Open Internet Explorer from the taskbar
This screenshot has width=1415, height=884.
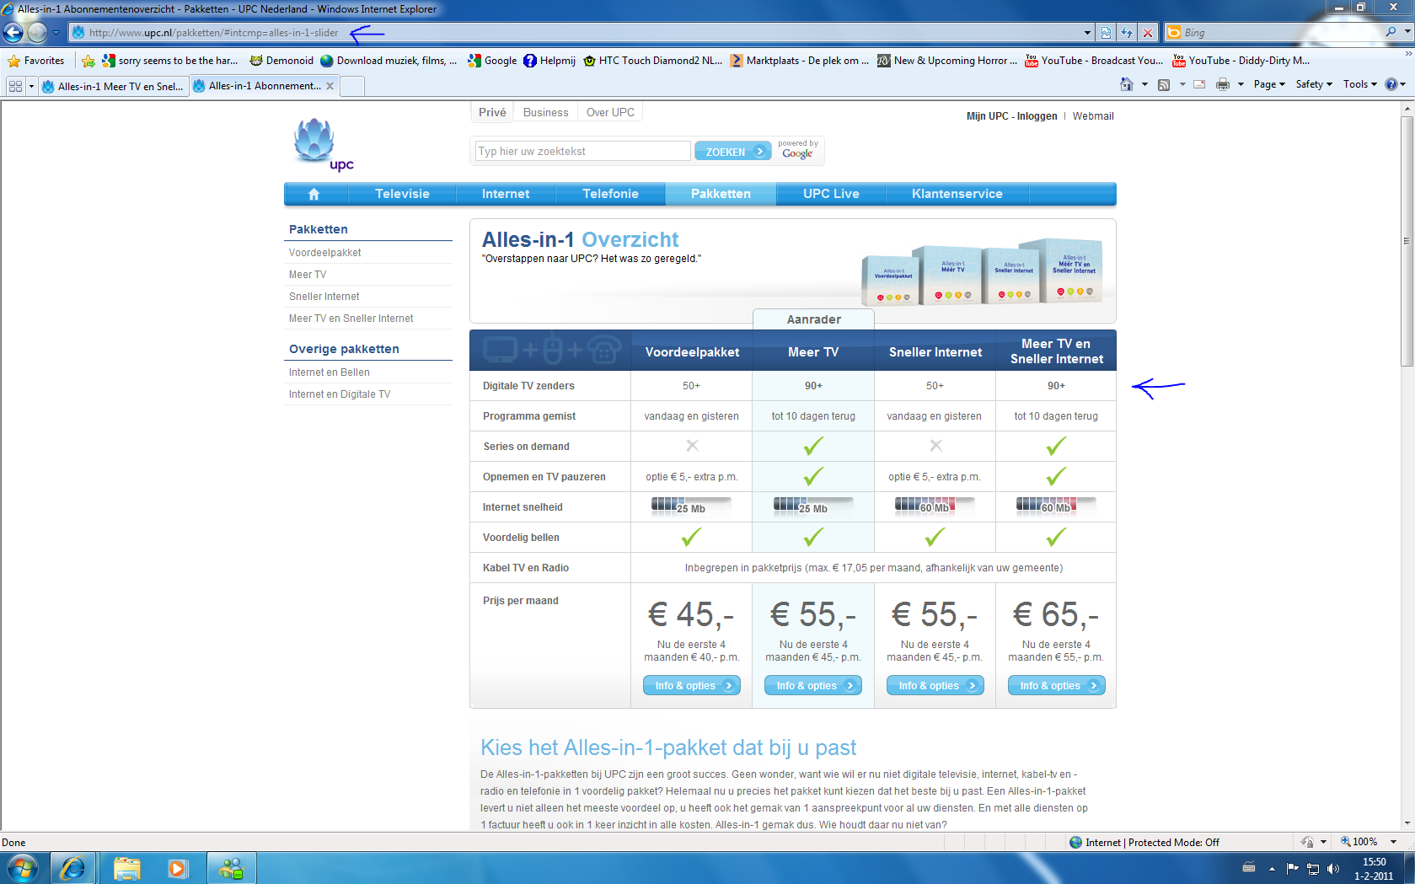[x=73, y=868]
